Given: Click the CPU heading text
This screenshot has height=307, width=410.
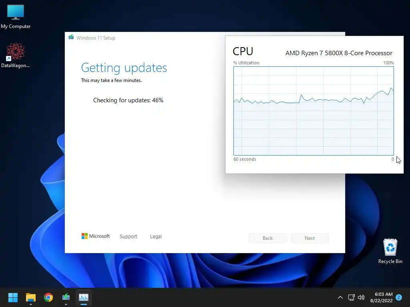Looking at the screenshot, I should tap(243, 52).
